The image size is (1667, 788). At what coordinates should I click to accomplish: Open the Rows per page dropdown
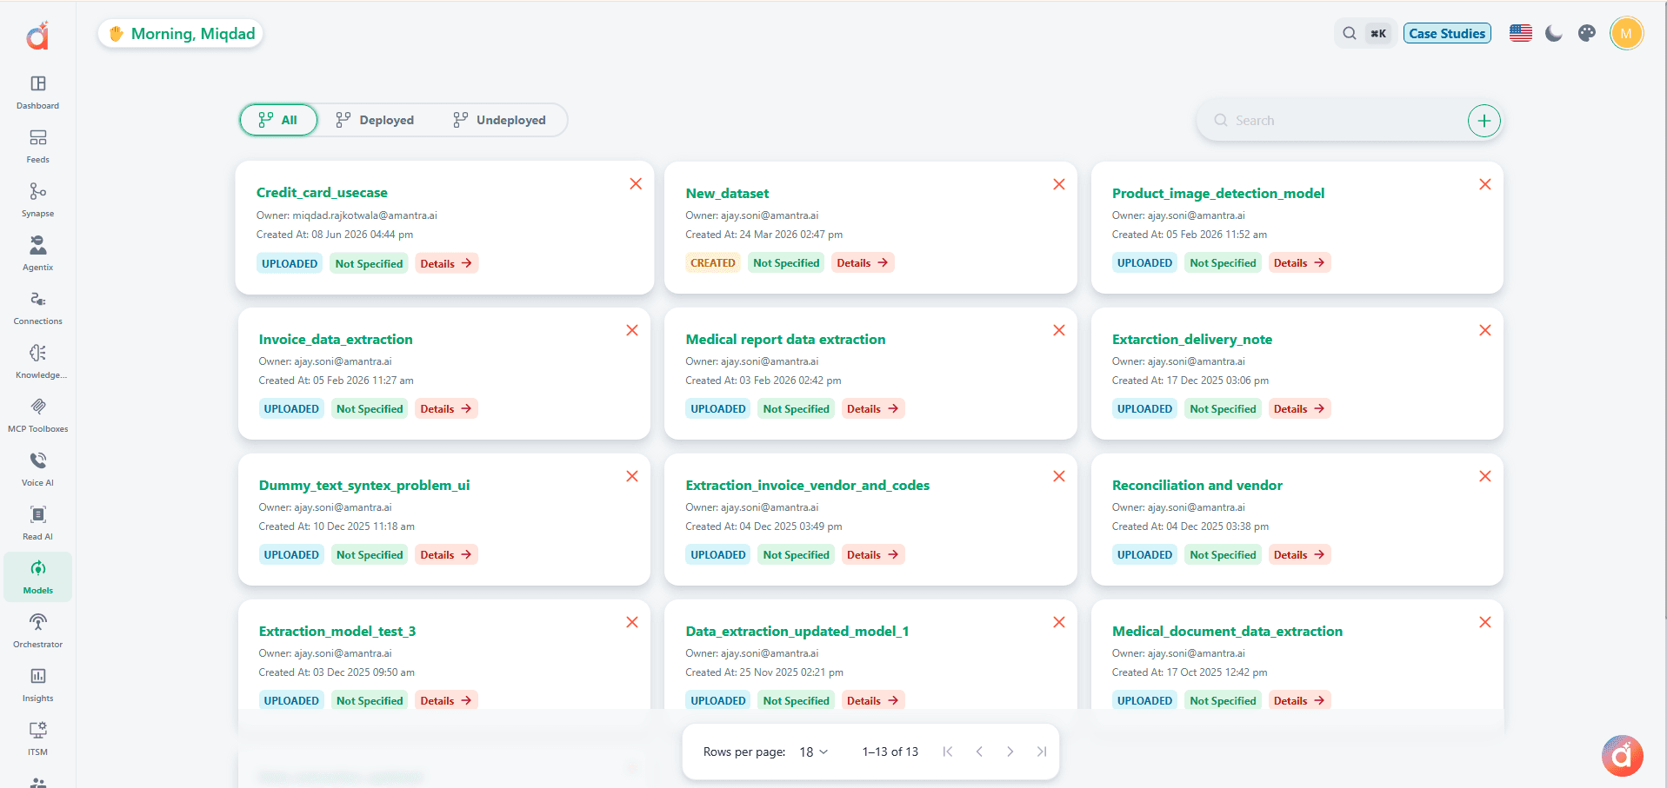813,752
